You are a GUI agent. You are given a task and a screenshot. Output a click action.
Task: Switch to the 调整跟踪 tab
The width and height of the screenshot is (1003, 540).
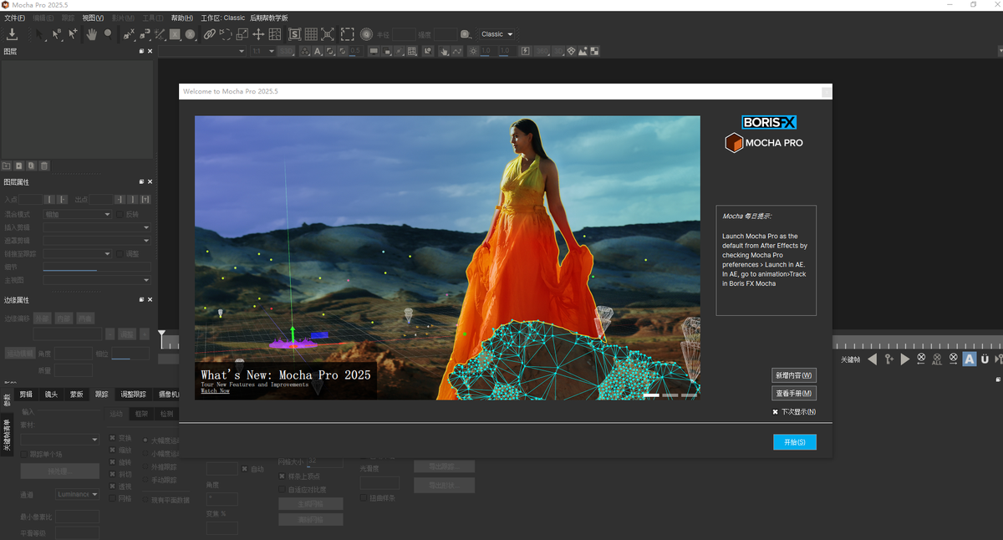(133, 395)
